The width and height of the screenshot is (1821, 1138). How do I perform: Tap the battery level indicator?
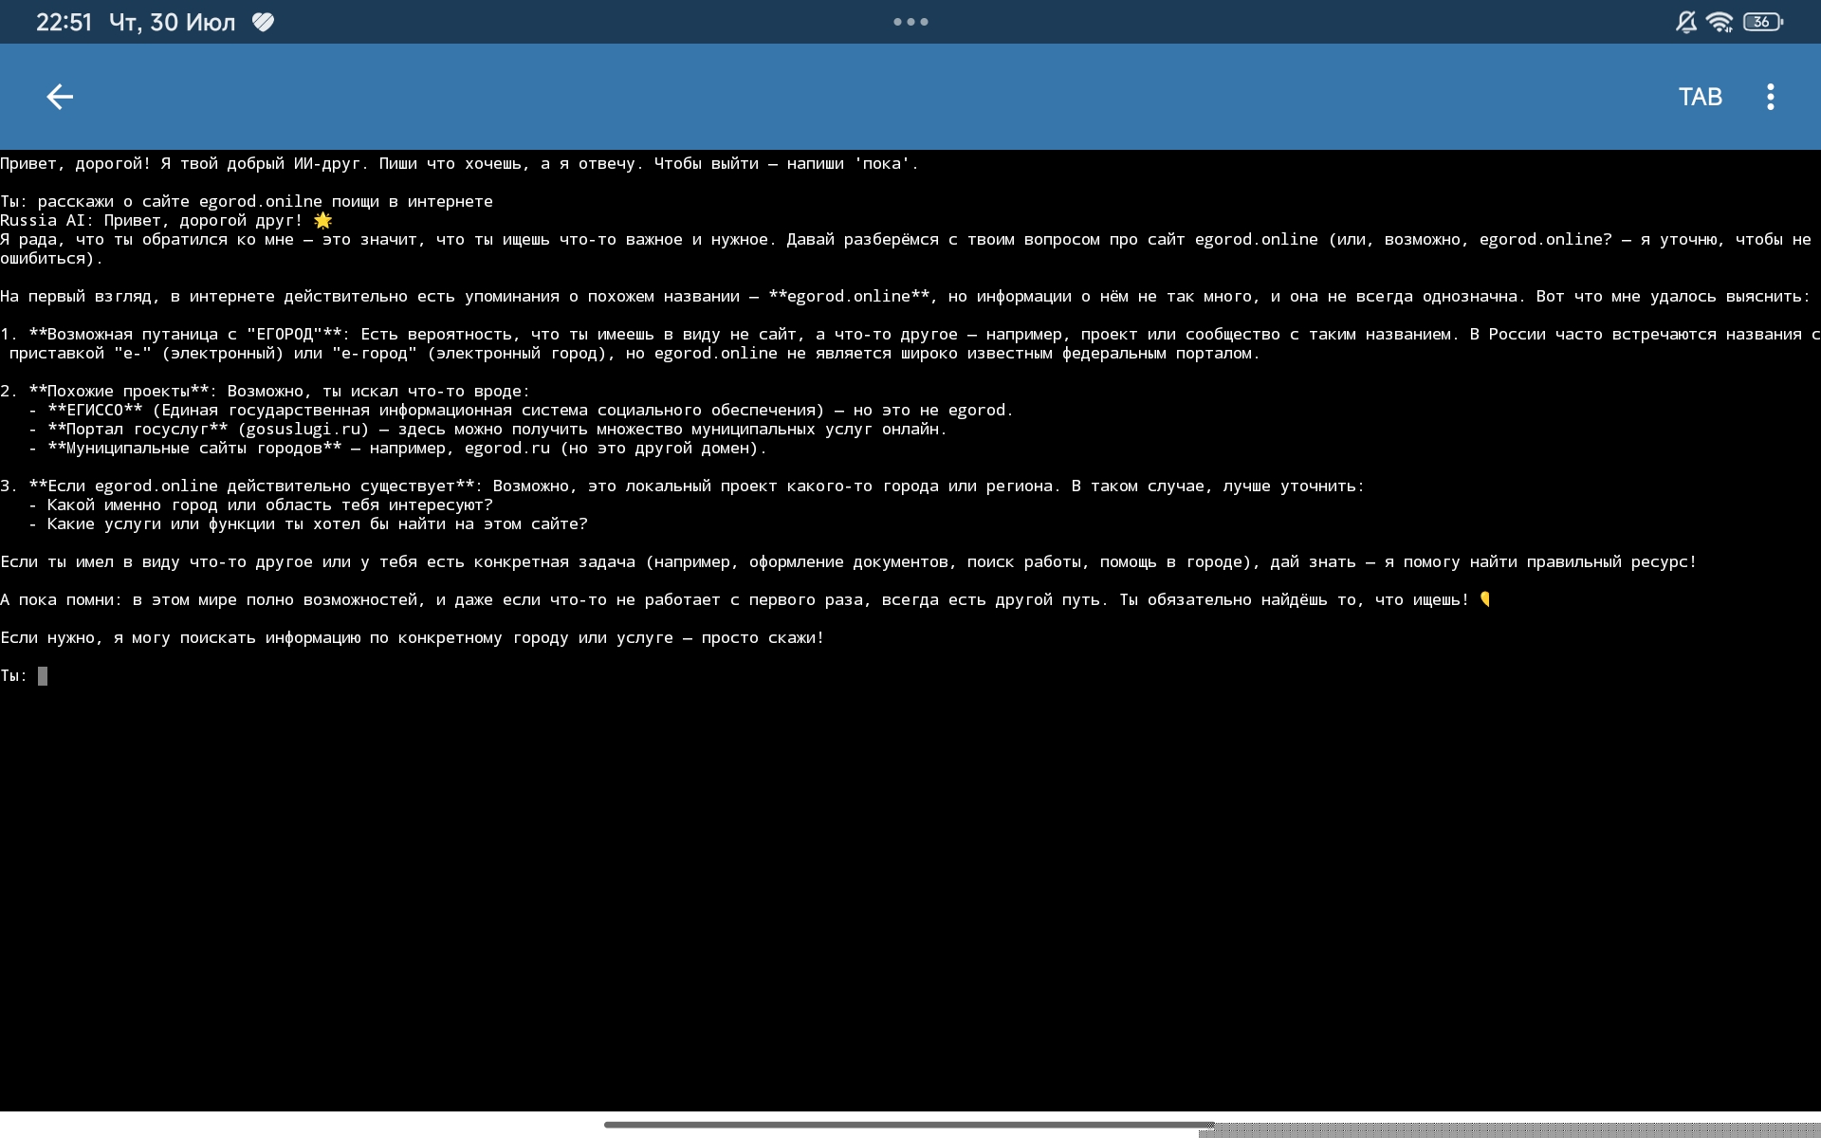pyautogui.click(x=1763, y=22)
